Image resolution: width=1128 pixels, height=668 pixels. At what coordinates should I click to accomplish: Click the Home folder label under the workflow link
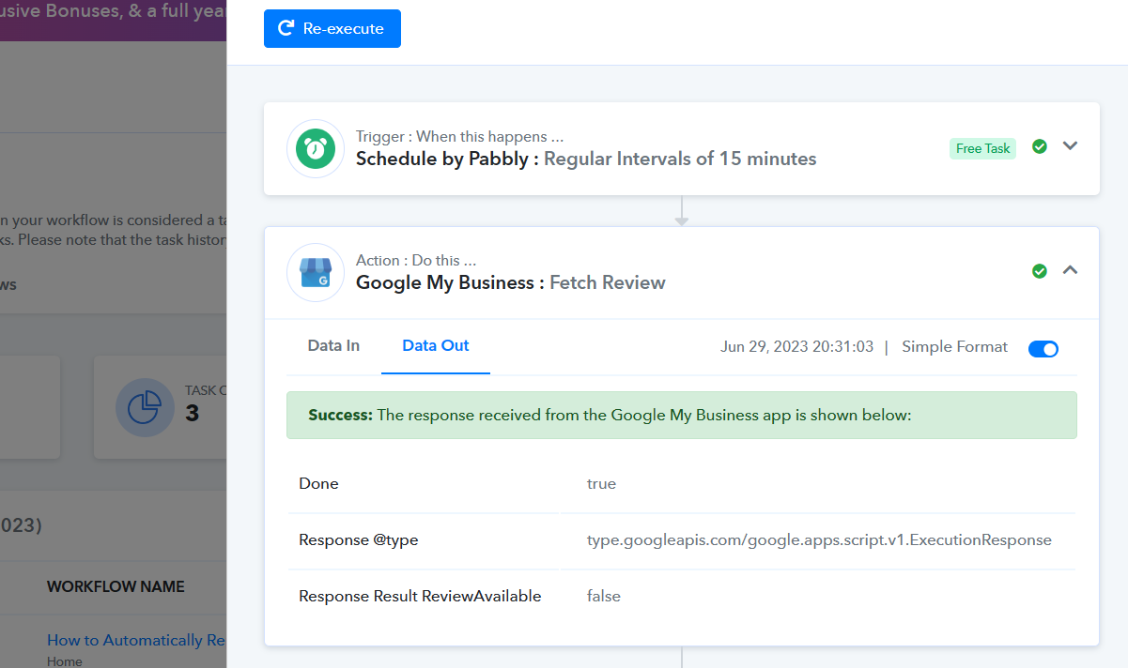point(65,661)
